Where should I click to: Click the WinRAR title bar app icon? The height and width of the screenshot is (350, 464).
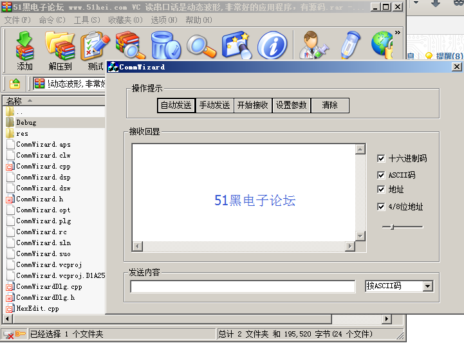point(6,7)
